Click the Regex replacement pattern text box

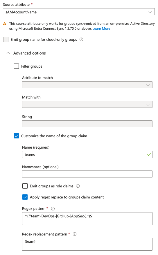[x=87, y=244]
